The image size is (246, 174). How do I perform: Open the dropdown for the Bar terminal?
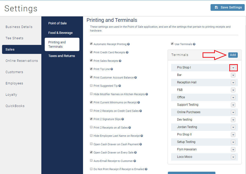pos(233,75)
